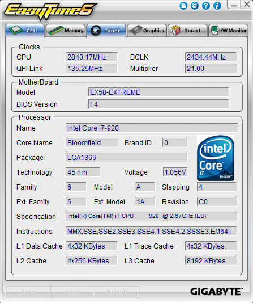Image resolution: width=253 pixels, height=303 pixels.
Task: Minimize the EasyTune6 window
Action: [x=234, y=5]
